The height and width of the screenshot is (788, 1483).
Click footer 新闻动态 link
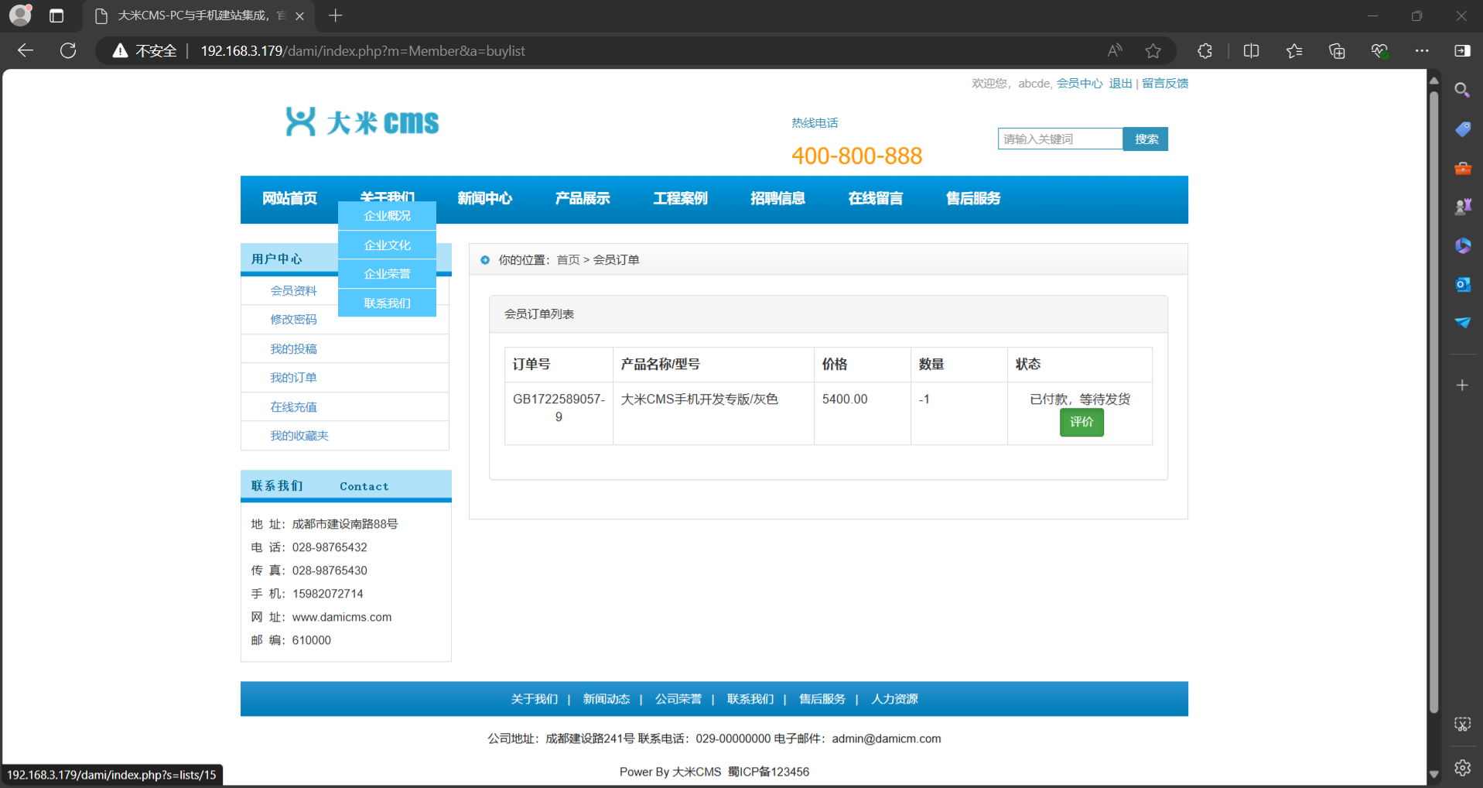point(607,699)
